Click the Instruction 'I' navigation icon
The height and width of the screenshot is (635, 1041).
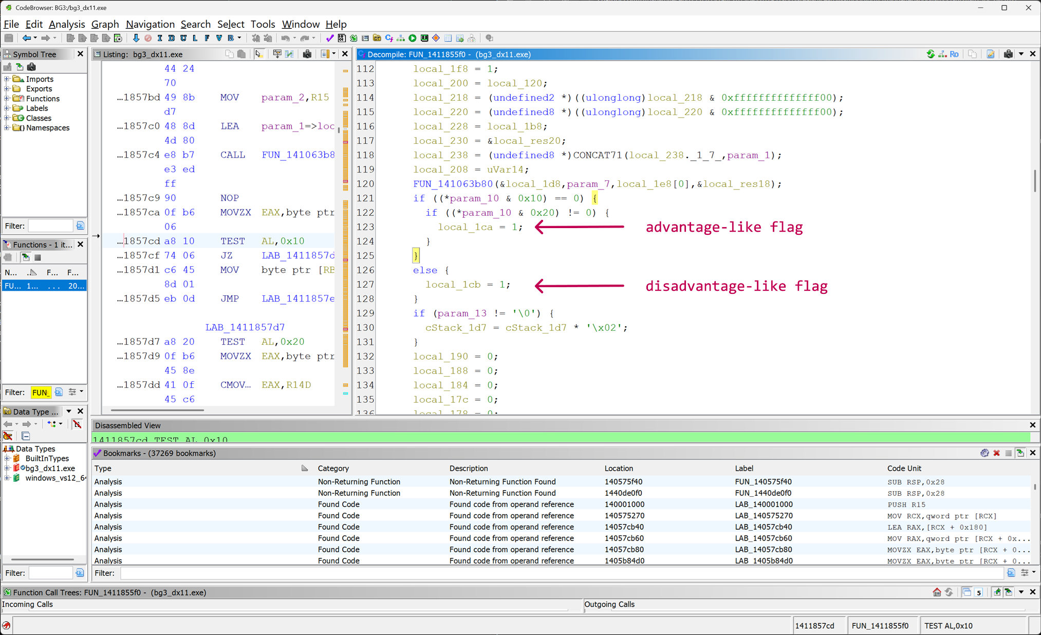coord(160,38)
